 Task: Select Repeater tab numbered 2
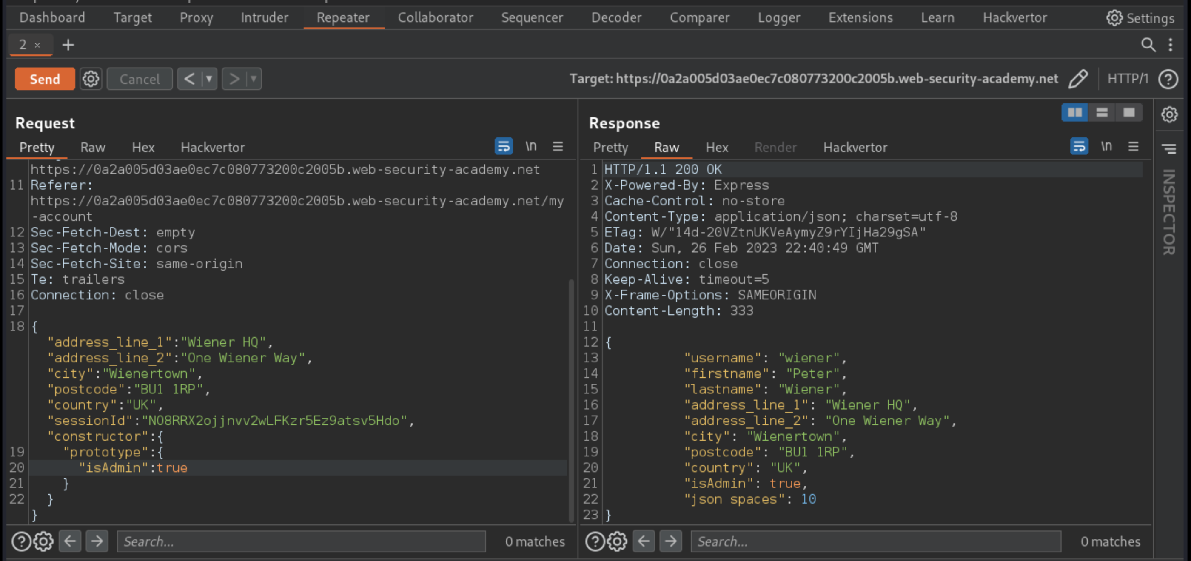(x=23, y=45)
